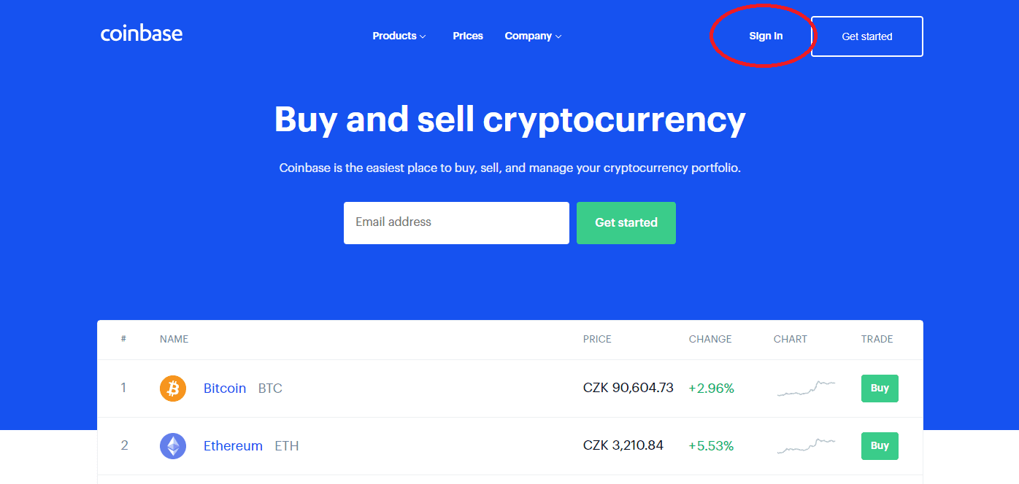Click the Coinbase logo

142,34
